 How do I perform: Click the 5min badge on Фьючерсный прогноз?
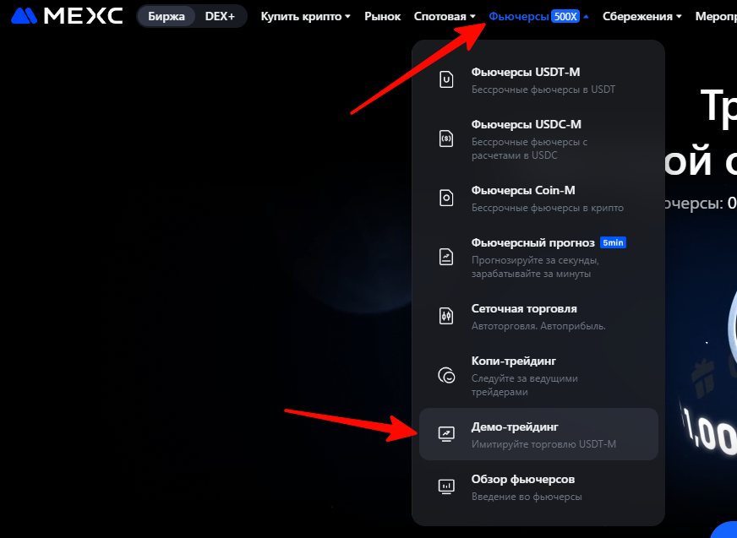click(613, 242)
